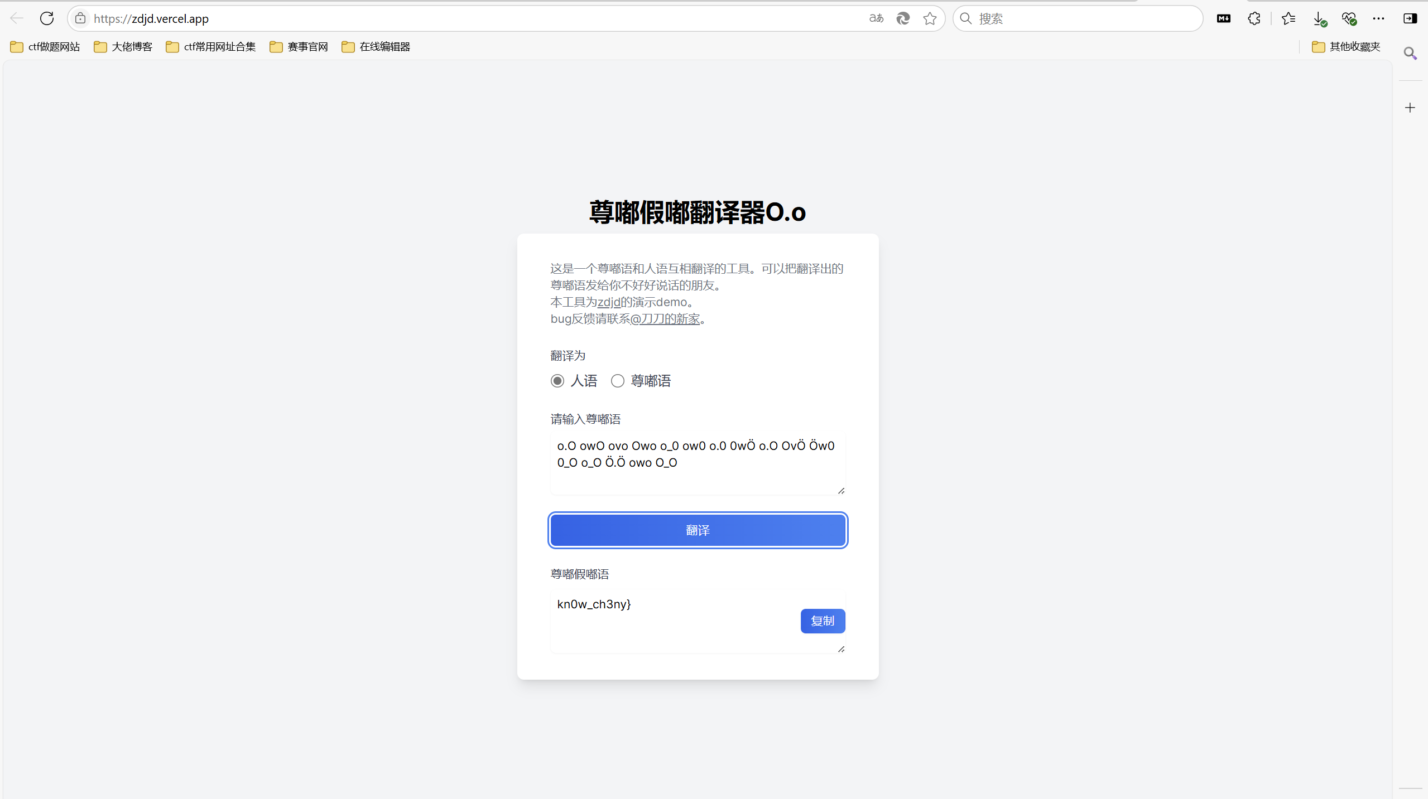
Task: Open the translate page icon in address bar
Action: click(x=876, y=18)
